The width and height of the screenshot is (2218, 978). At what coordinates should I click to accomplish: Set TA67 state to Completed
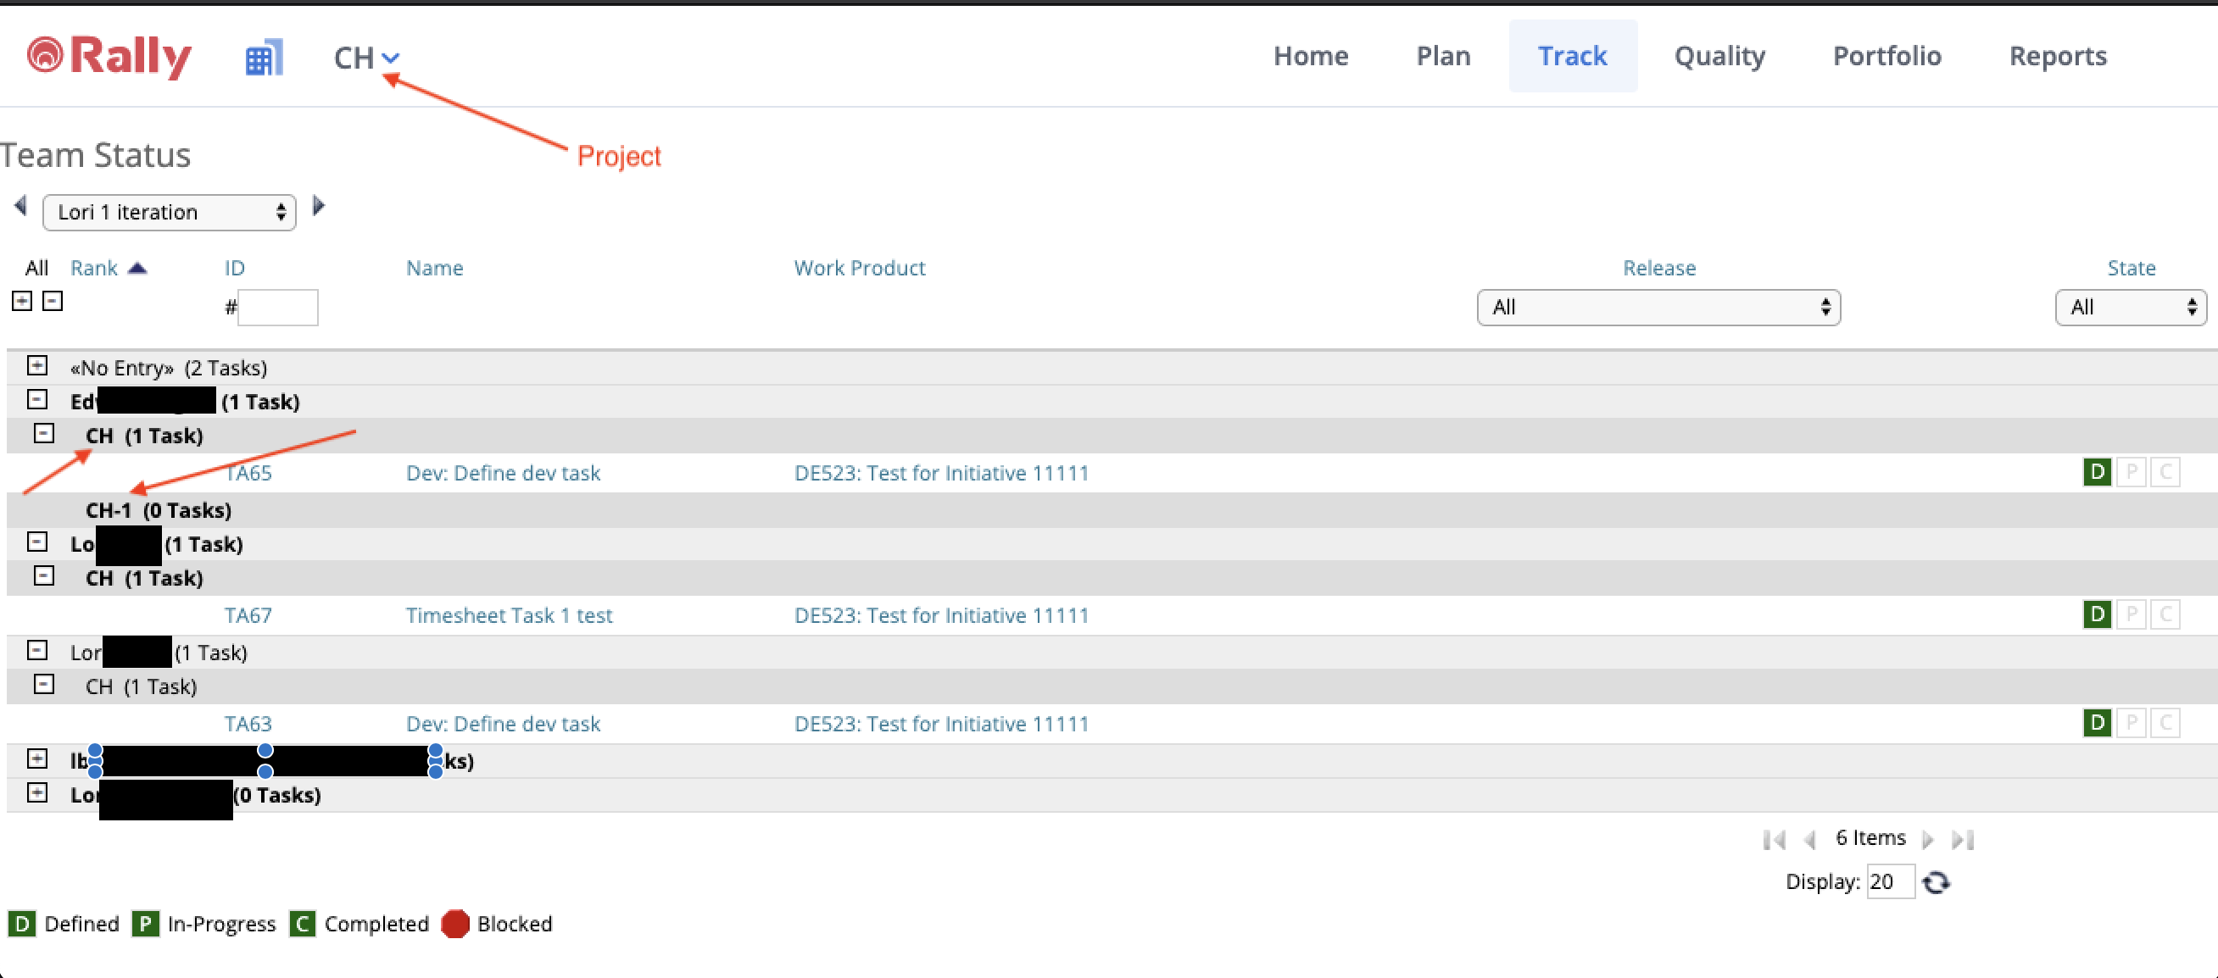tap(2165, 614)
